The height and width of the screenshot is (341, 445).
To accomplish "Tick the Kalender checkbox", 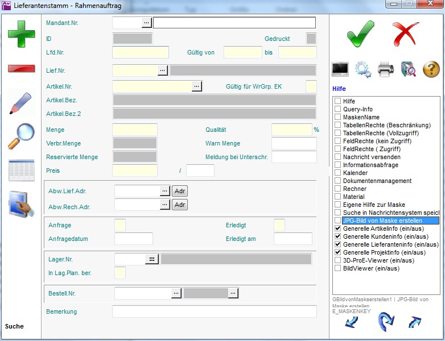I will pos(338,173).
